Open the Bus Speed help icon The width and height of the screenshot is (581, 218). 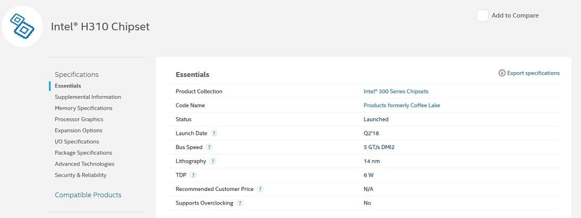tap(209, 147)
